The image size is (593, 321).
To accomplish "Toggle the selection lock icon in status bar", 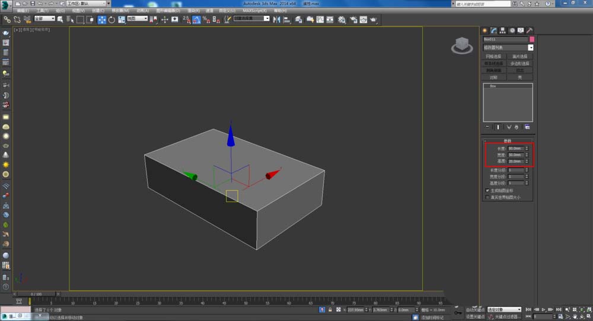I will tap(330, 309).
